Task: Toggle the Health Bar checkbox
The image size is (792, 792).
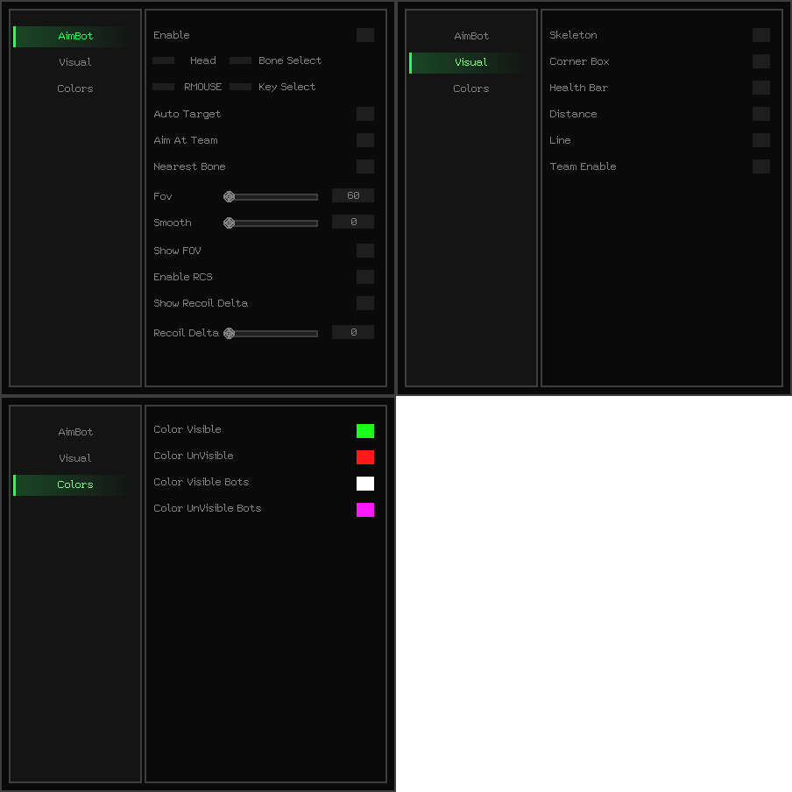Action: point(760,88)
